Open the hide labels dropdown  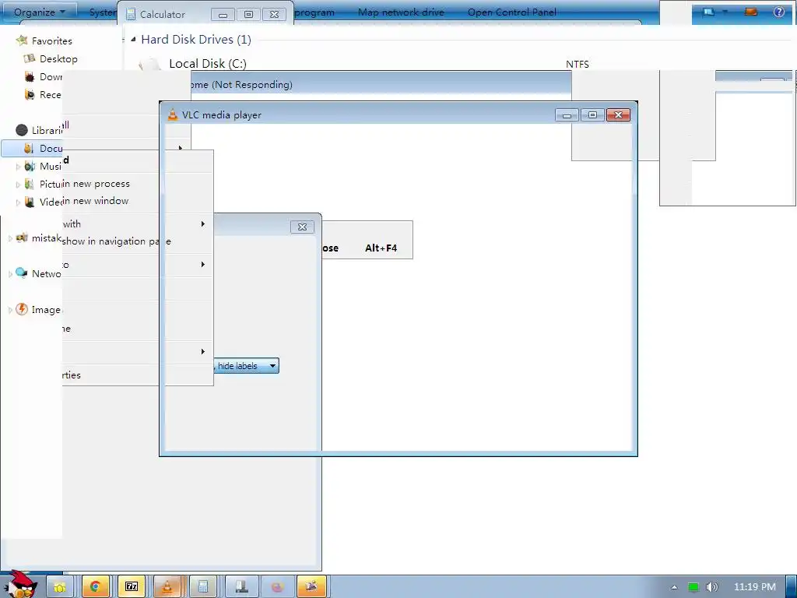coord(246,366)
